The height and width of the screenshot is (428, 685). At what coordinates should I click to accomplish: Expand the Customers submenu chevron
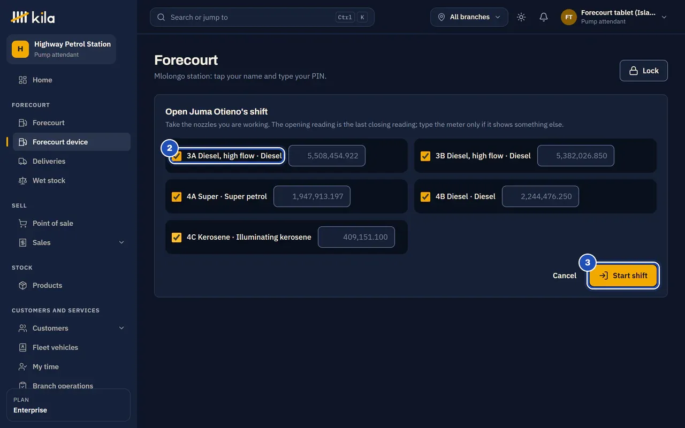121,328
